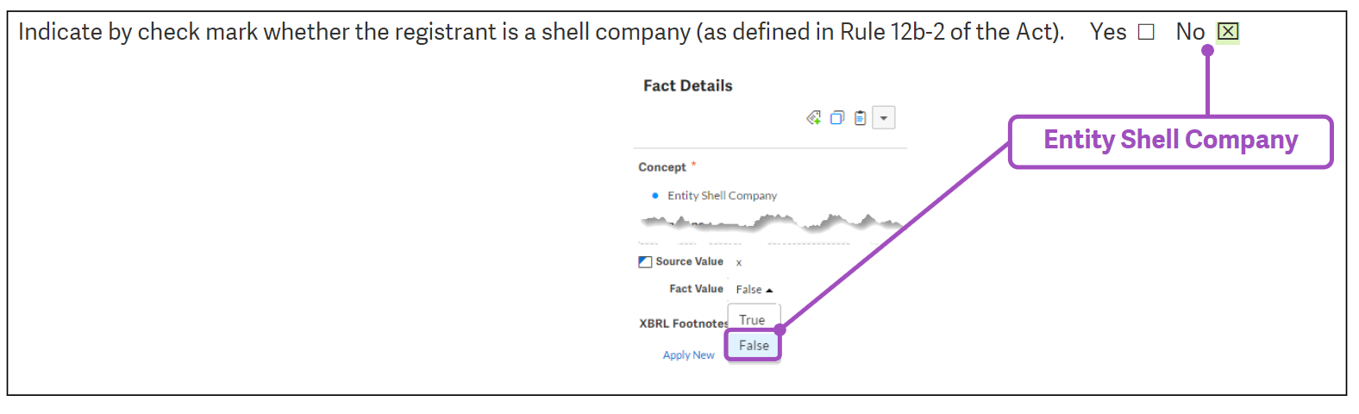Image resolution: width=1359 pixels, height=414 pixels.
Task: Choose False from the Fact Value list
Action: (754, 345)
